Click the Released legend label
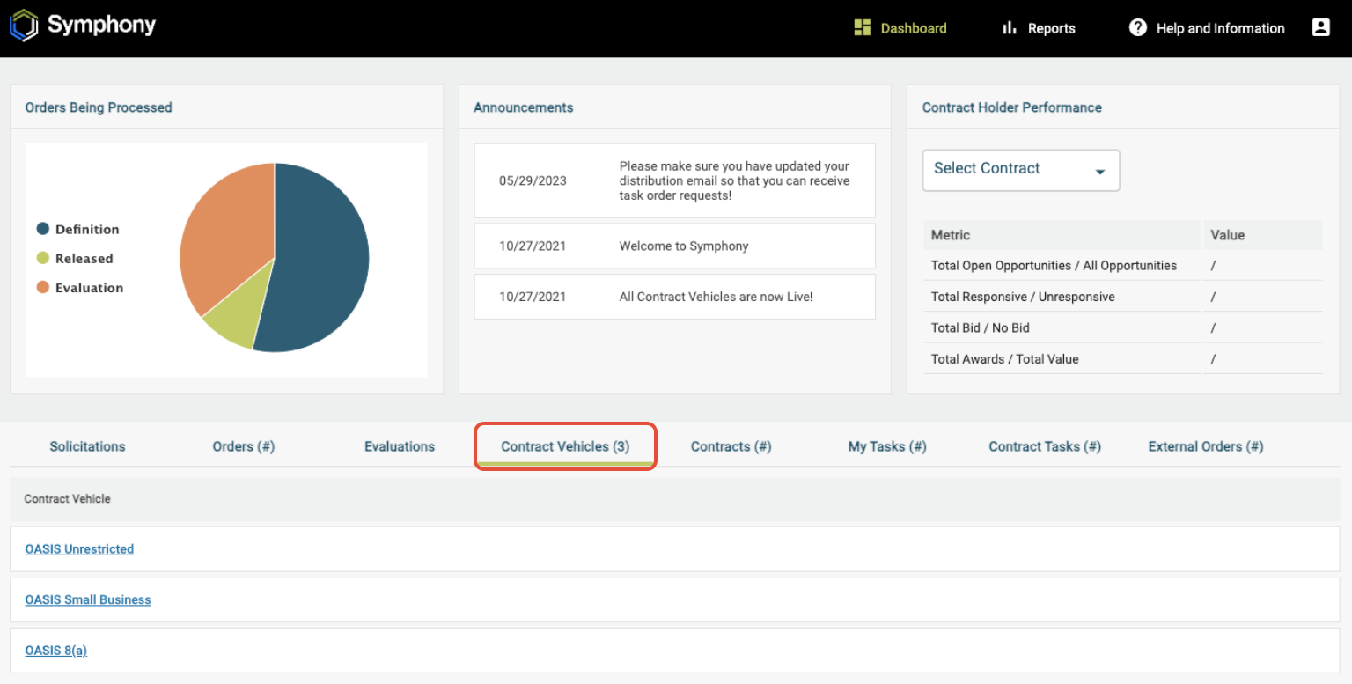The width and height of the screenshot is (1352, 684). click(x=84, y=258)
